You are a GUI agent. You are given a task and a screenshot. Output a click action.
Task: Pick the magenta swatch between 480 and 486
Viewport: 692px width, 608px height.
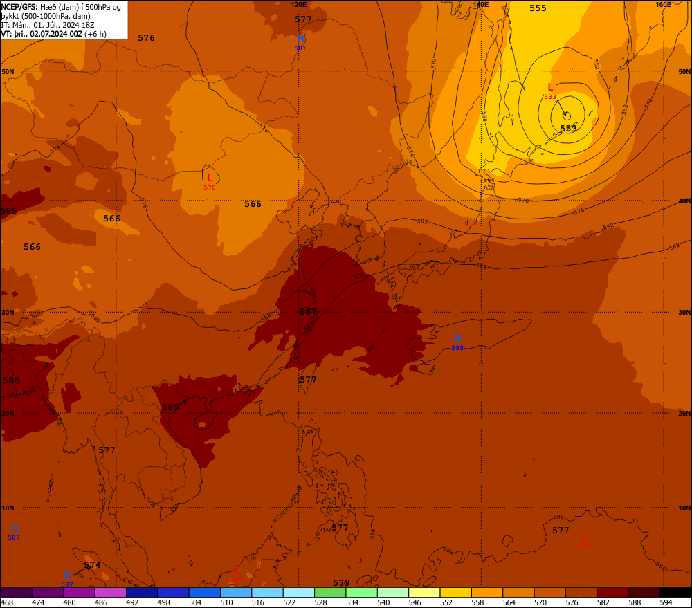(79, 592)
